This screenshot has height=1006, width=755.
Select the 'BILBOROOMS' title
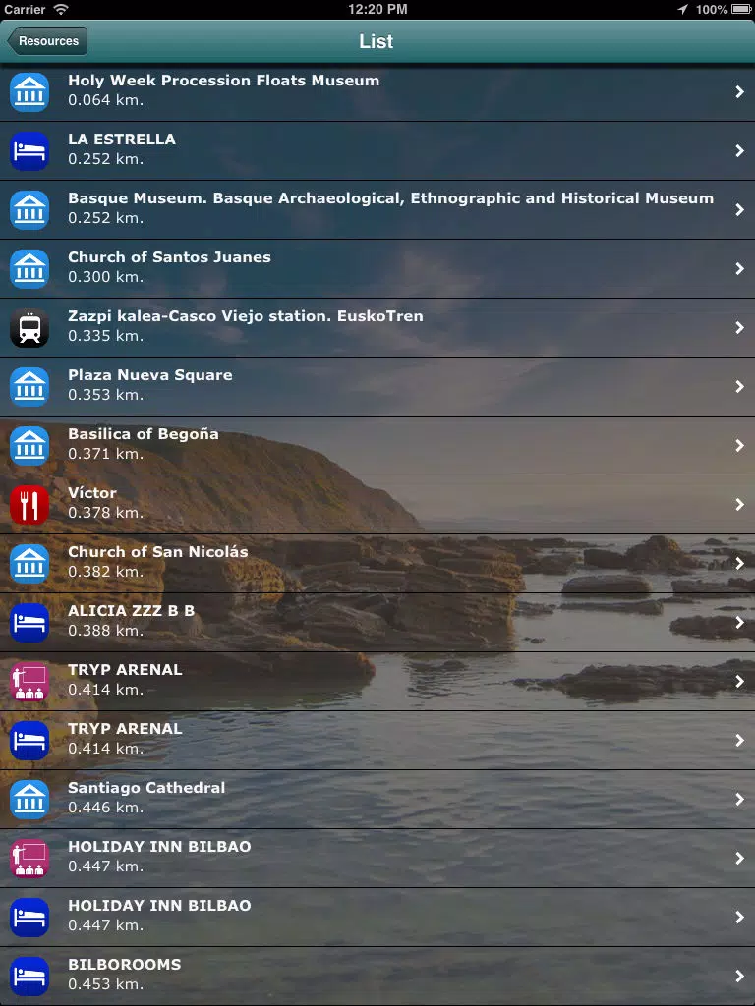click(x=125, y=965)
